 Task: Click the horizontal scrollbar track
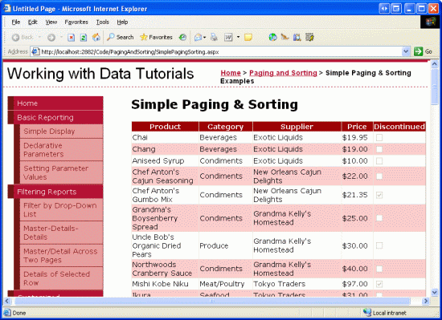click(x=212, y=302)
